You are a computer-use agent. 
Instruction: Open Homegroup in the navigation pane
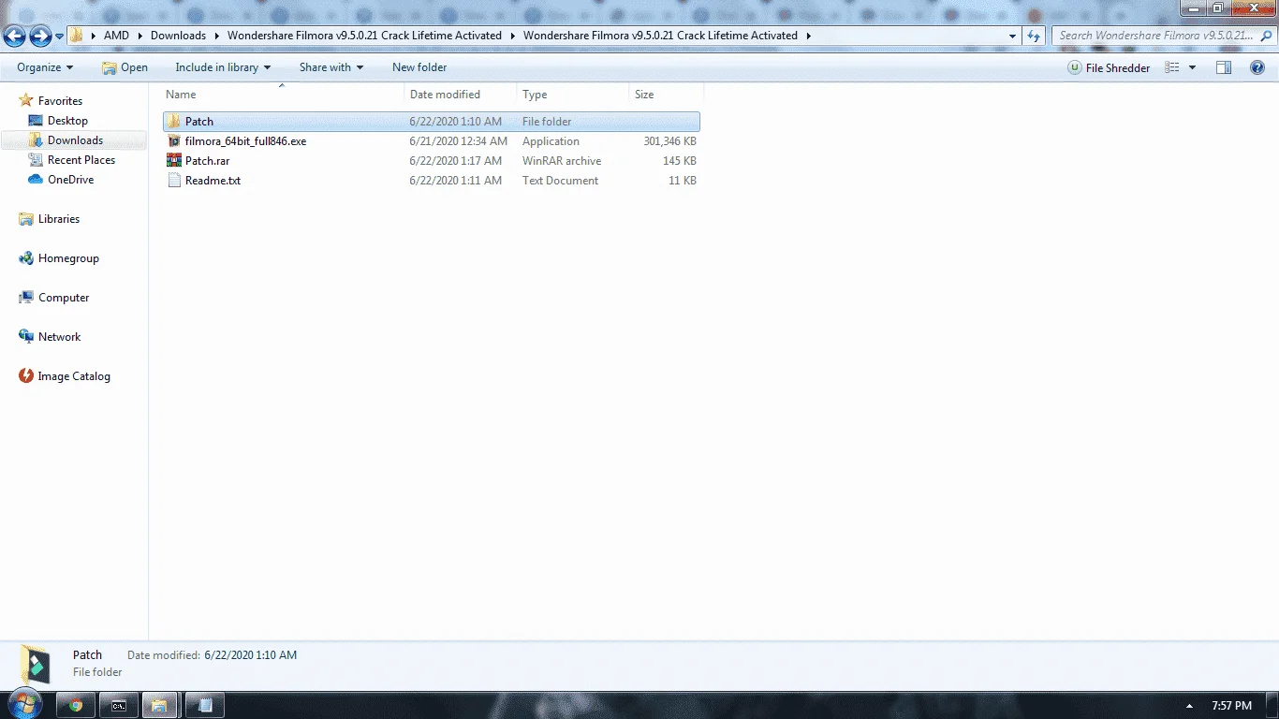pyautogui.click(x=59, y=258)
